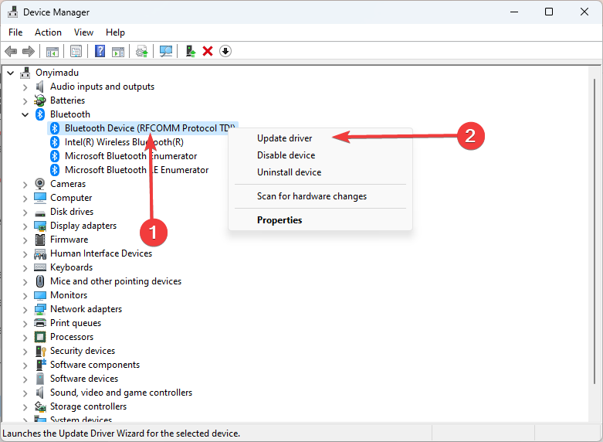Click the Processors category icon

coord(40,337)
